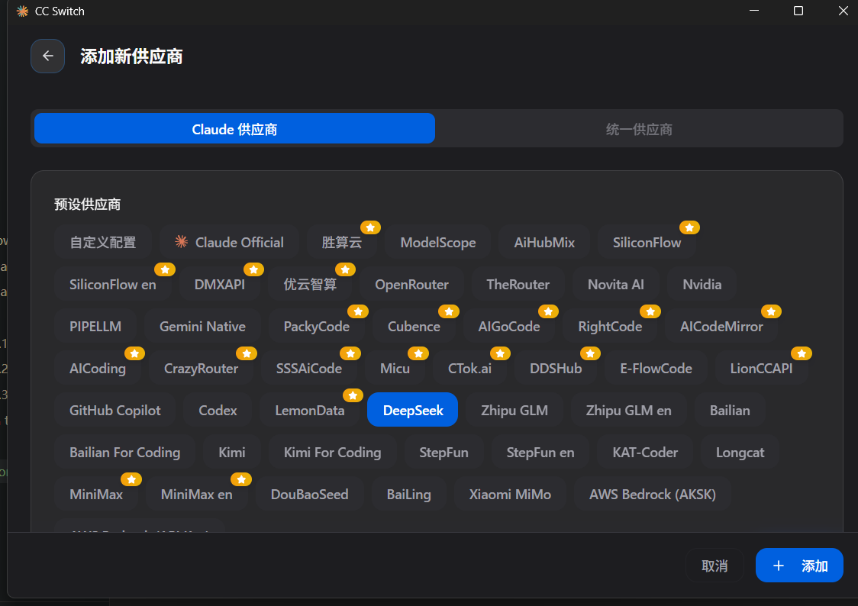Select DouBaoSeed preset
The height and width of the screenshot is (606, 858).
(x=309, y=495)
